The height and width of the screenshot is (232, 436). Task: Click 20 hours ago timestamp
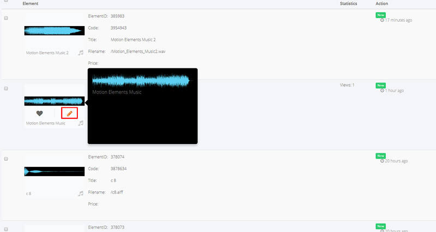click(396, 161)
